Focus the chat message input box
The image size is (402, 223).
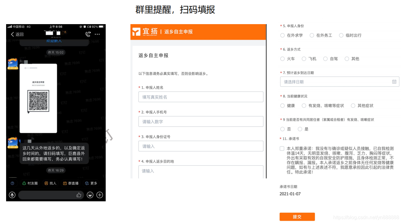pos(51,195)
